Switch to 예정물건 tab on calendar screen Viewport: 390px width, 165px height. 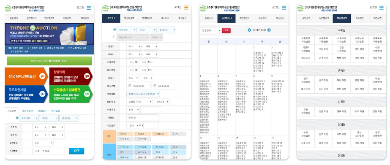point(280,19)
